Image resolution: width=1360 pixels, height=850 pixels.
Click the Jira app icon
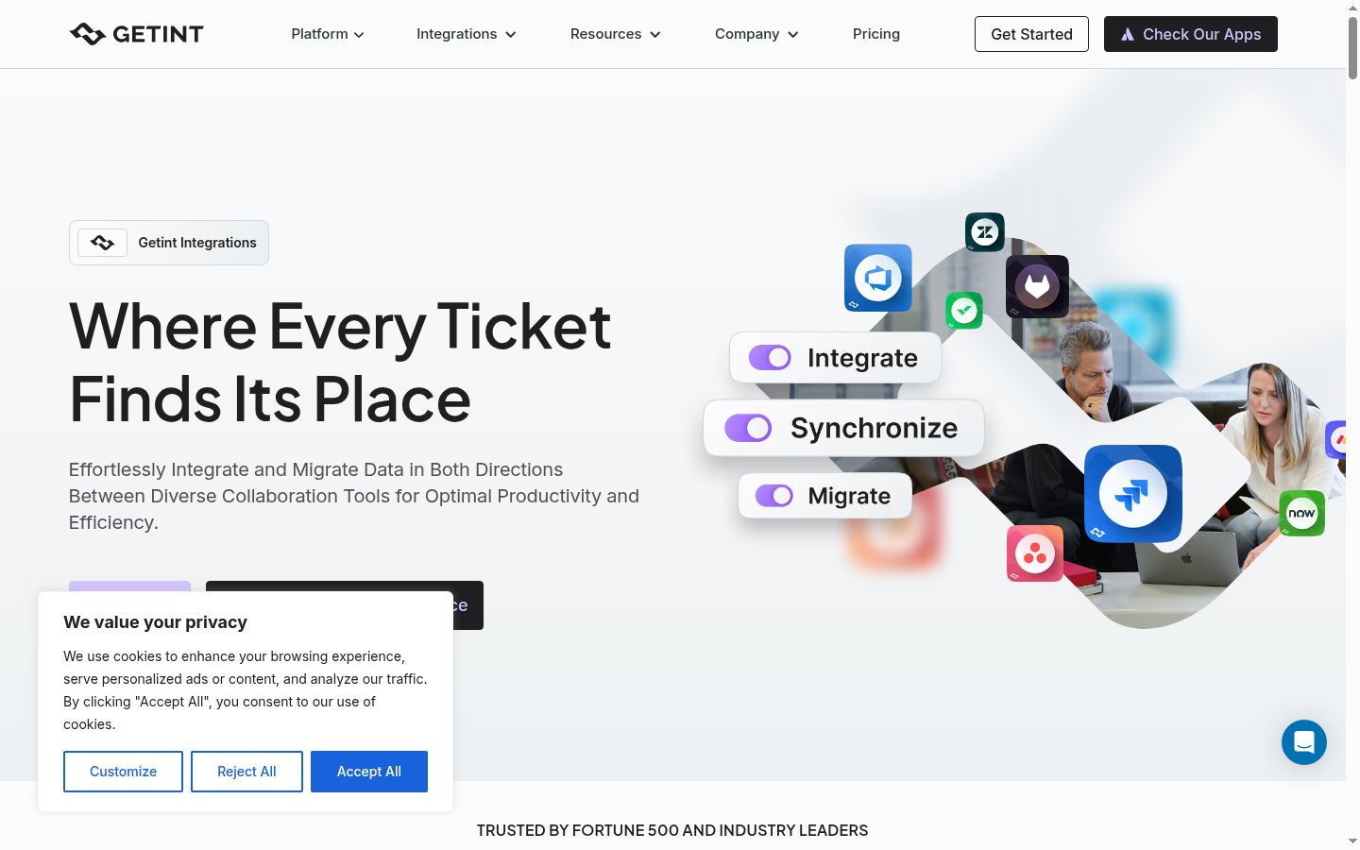pyautogui.click(x=1133, y=493)
